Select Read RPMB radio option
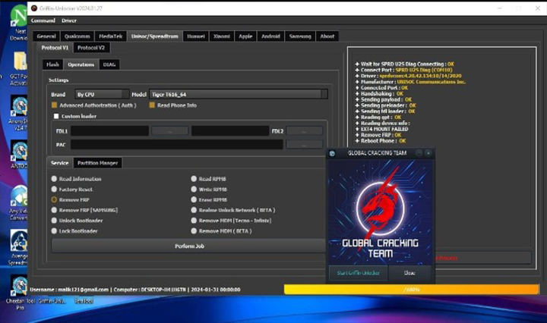The image size is (547, 323). [194, 178]
